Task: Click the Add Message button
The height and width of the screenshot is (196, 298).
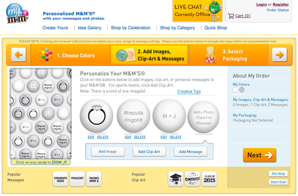Action: pos(191,152)
